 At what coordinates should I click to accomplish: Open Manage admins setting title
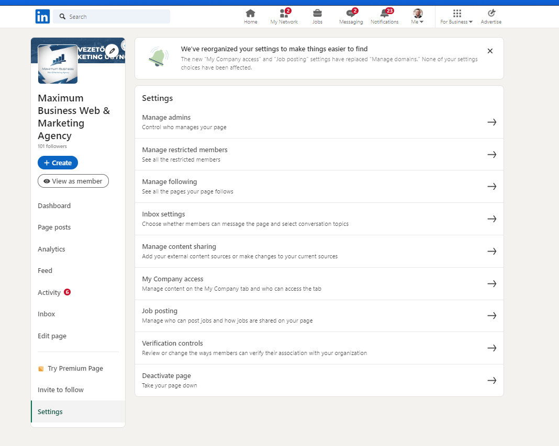click(x=166, y=117)
